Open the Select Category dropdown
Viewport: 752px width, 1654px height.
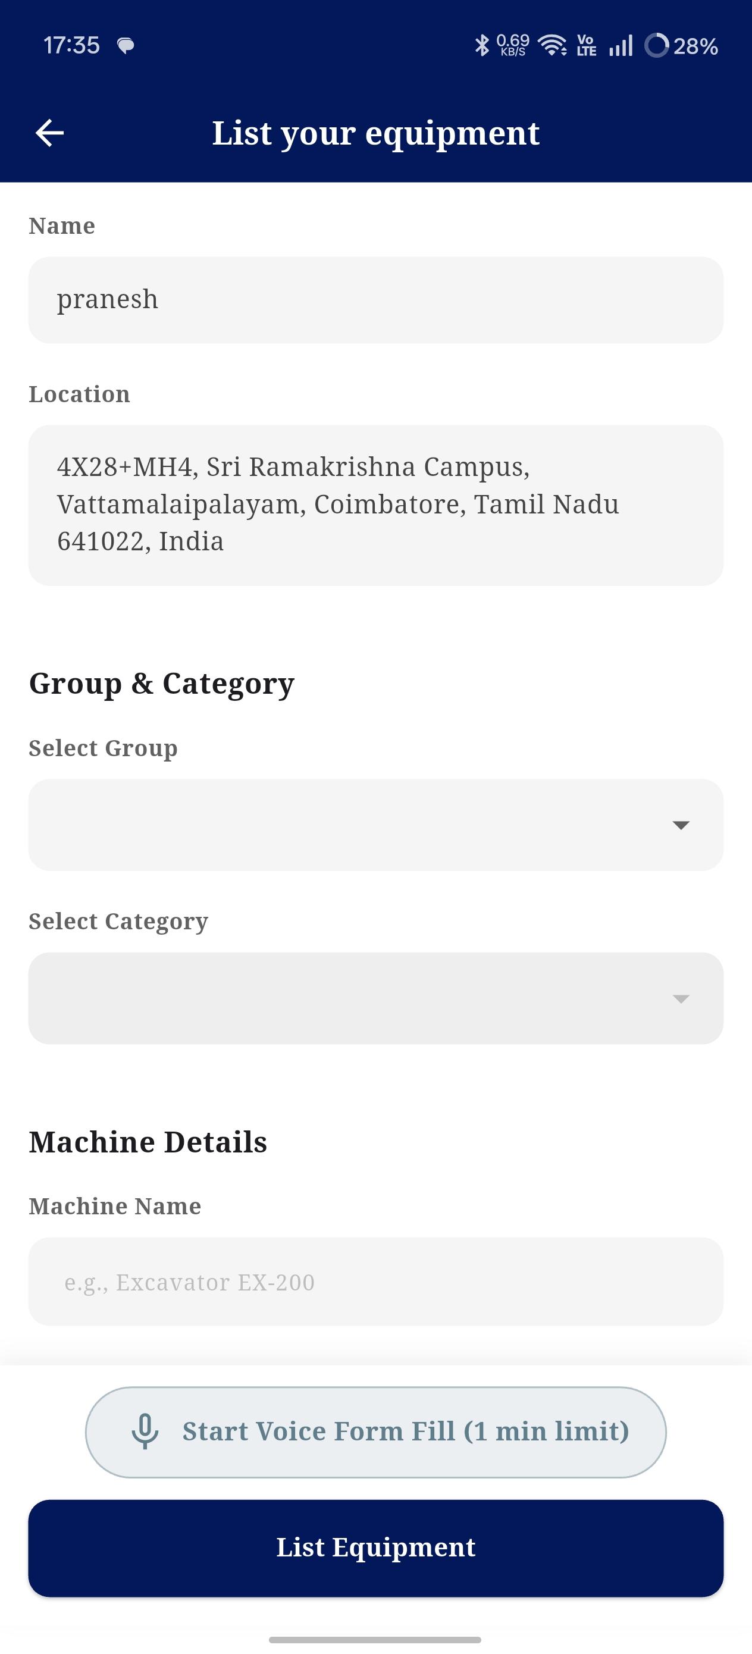point(375,998)
